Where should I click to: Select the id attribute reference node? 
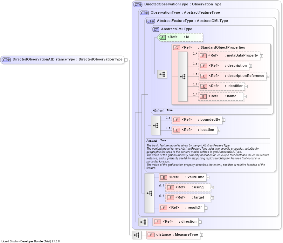click(181, 37)
